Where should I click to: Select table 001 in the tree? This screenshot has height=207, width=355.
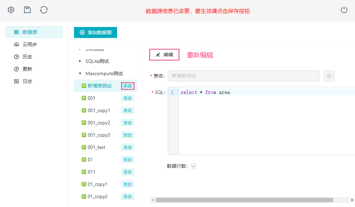point(91,98)
